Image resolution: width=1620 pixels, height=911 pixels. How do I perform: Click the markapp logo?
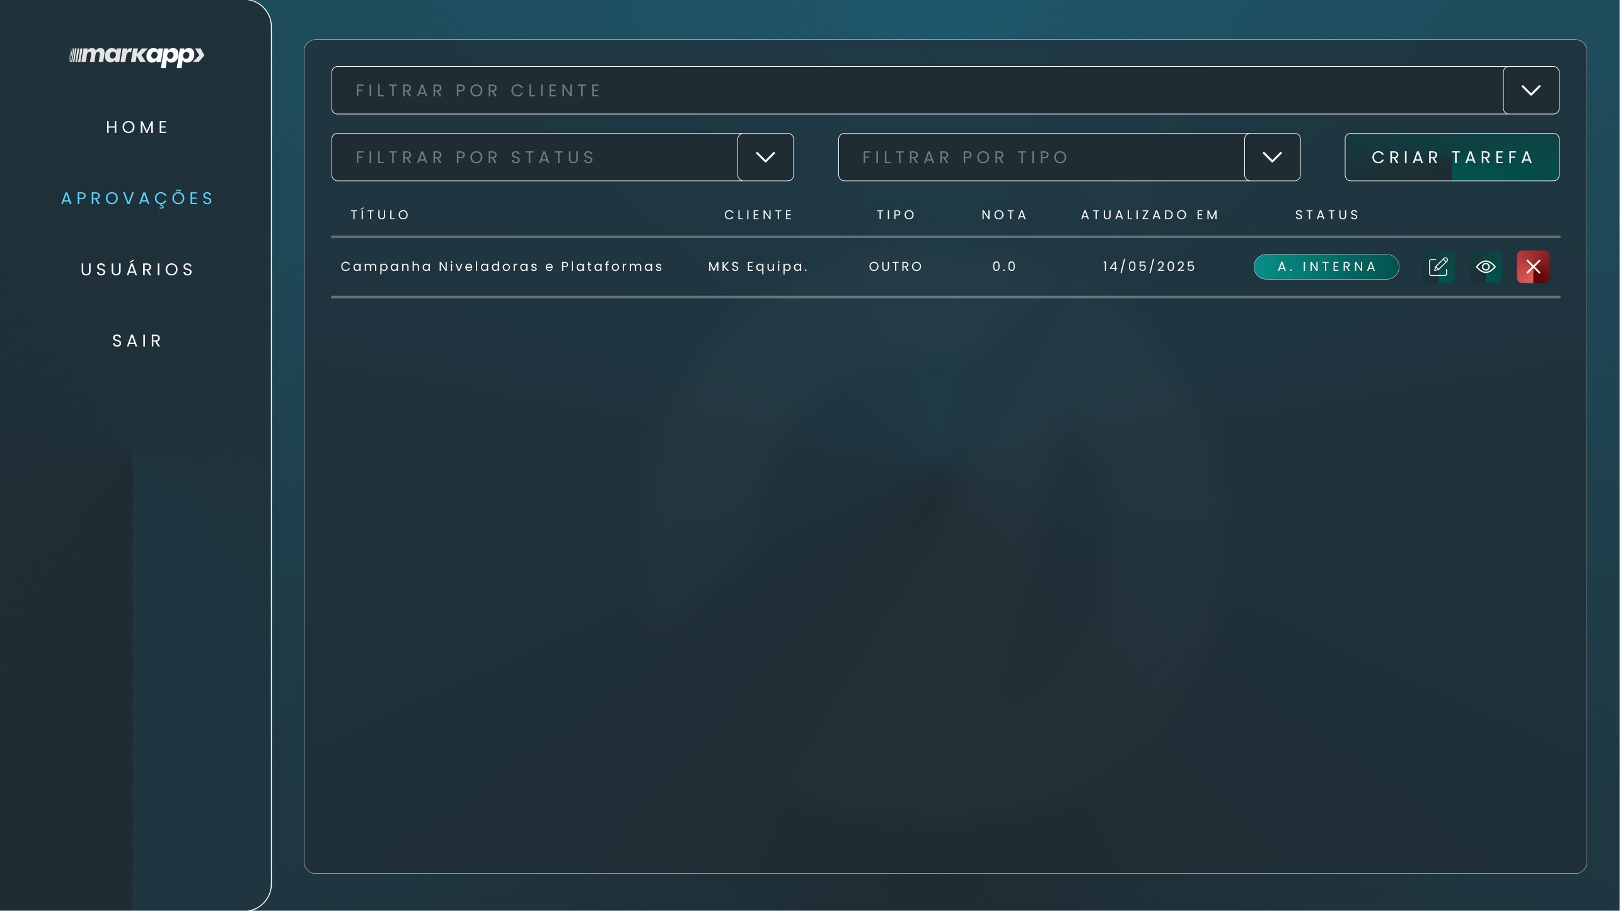coord(136,56)
